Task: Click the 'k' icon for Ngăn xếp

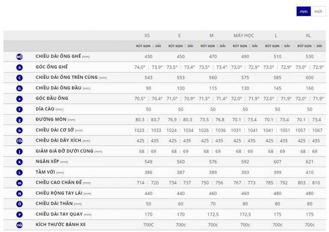Action: 20,162
